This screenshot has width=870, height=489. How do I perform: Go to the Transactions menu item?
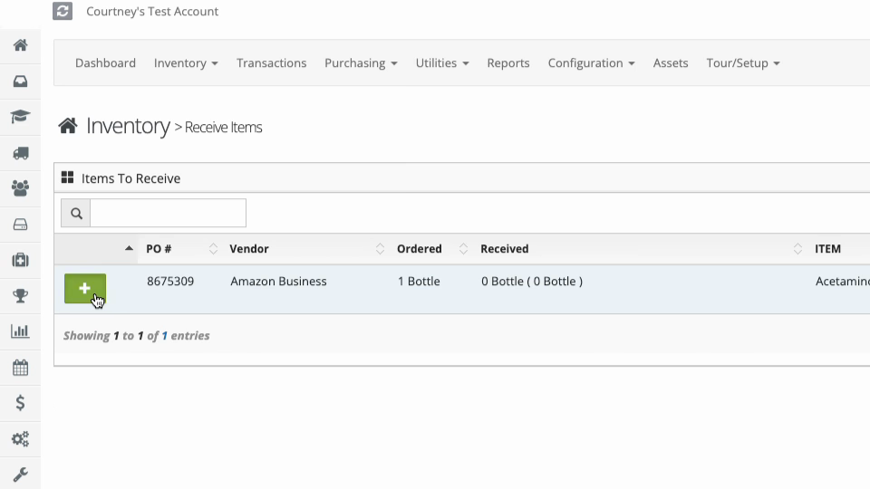pyautogui.click(x=271, y=63)
